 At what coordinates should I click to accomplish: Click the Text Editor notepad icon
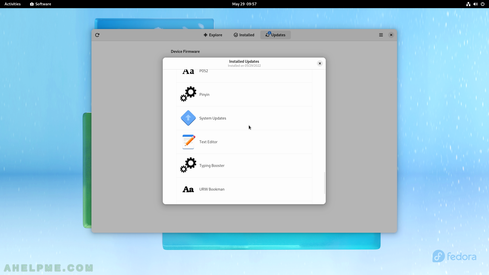[x=188, y=142]
